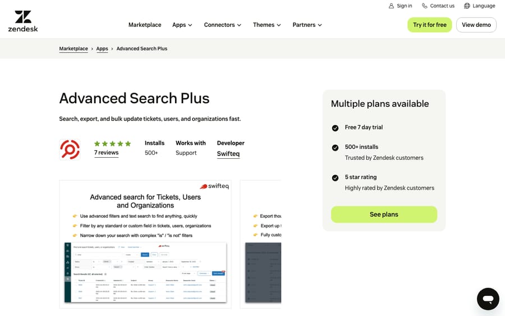The height and width of the screenshot is (316, 505).
Task: Click the Language globe icon
Action: (x=467, y=6)
